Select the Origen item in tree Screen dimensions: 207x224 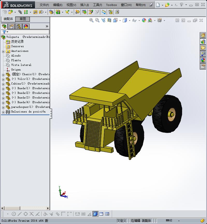(x=16, y=69)
